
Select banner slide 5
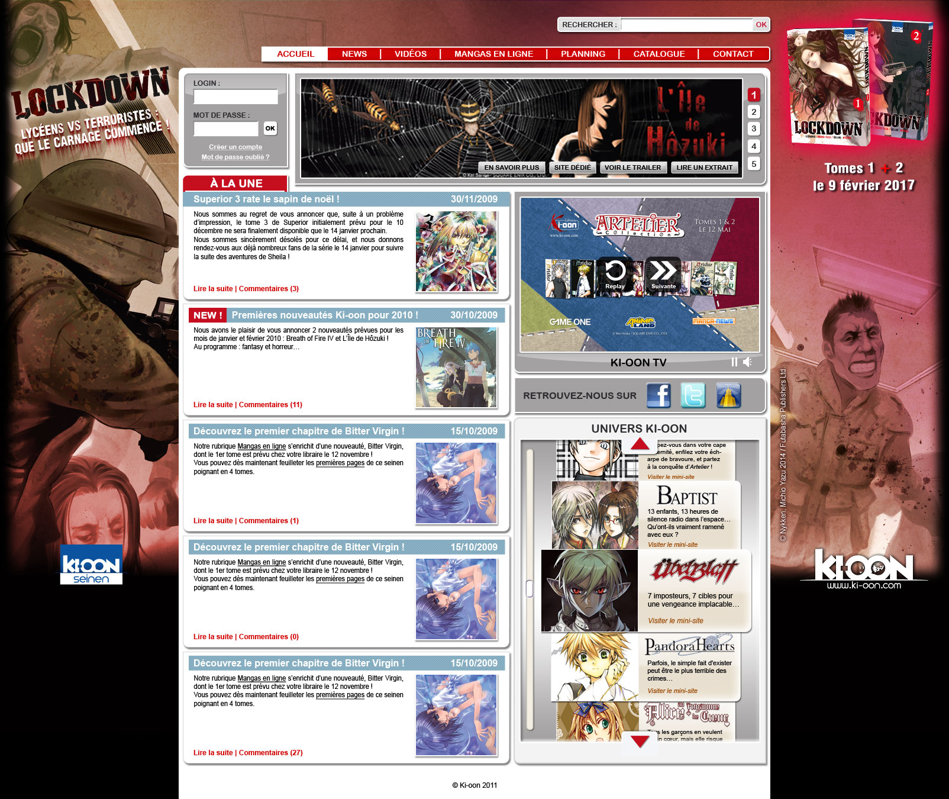click(x=754, y=164)
